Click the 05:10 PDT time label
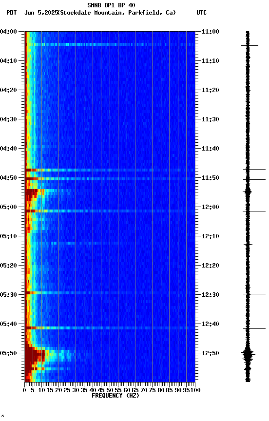Viewport: 269px width, 421px height. (8, 236)
